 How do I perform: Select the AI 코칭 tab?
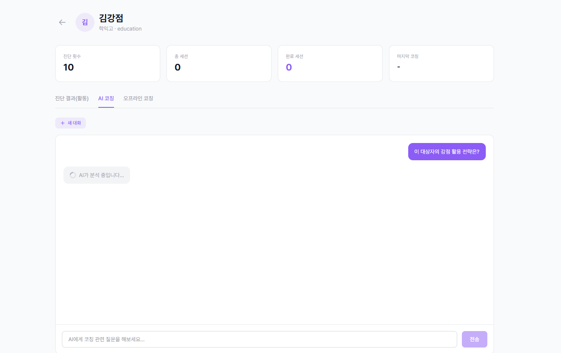pyautogui.click(x=106, y=98)
